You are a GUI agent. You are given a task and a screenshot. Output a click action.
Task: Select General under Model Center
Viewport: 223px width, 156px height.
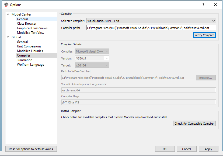22,19
